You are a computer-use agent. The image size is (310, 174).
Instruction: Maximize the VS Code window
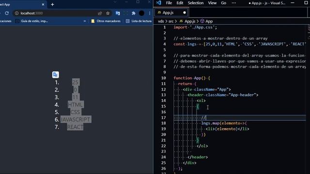click(x=306, y=3)
